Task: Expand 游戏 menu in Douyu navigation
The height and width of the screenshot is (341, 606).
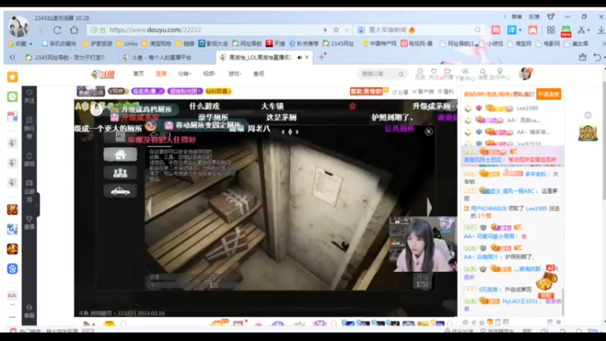Action: coord(234,74)
